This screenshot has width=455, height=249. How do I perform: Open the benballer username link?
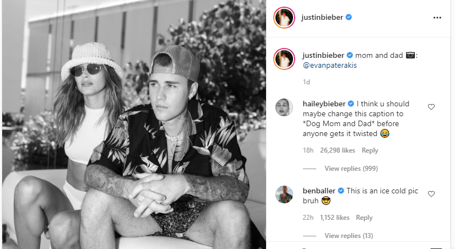(319, 191)
